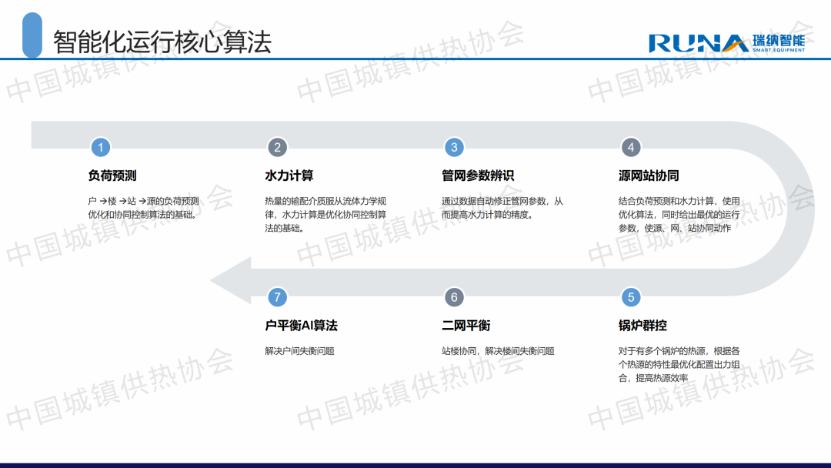
Task: Click the number 4 step circle
Action: tap(631, 147)
